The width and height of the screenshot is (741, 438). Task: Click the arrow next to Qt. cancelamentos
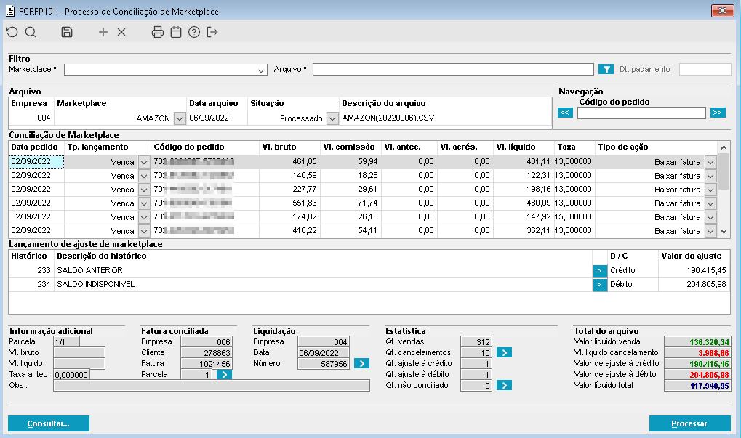coord(504,352)
